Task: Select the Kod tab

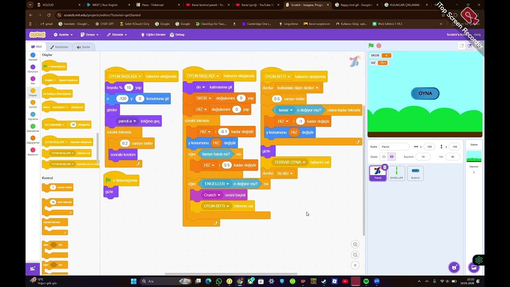Action: point(36,47)
